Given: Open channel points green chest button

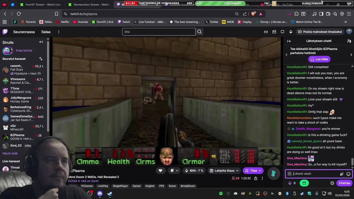Looking at the screenshot, I should click(304, 183).
